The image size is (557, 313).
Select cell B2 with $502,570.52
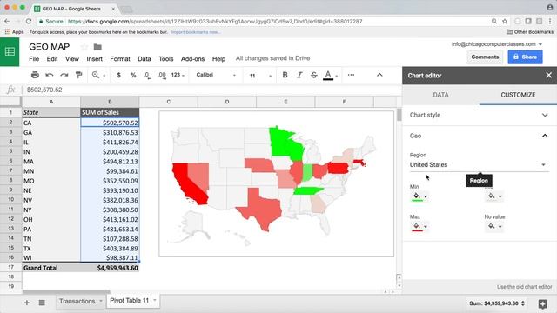(x=110, y=123)
